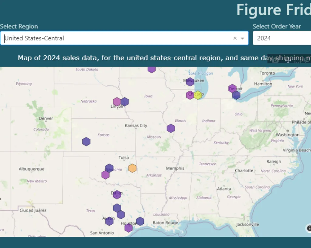The height and width of the screenshot is (248, 311).
Task: Click the magenta hexagon near Houston
Action: (x=128, y=228)
